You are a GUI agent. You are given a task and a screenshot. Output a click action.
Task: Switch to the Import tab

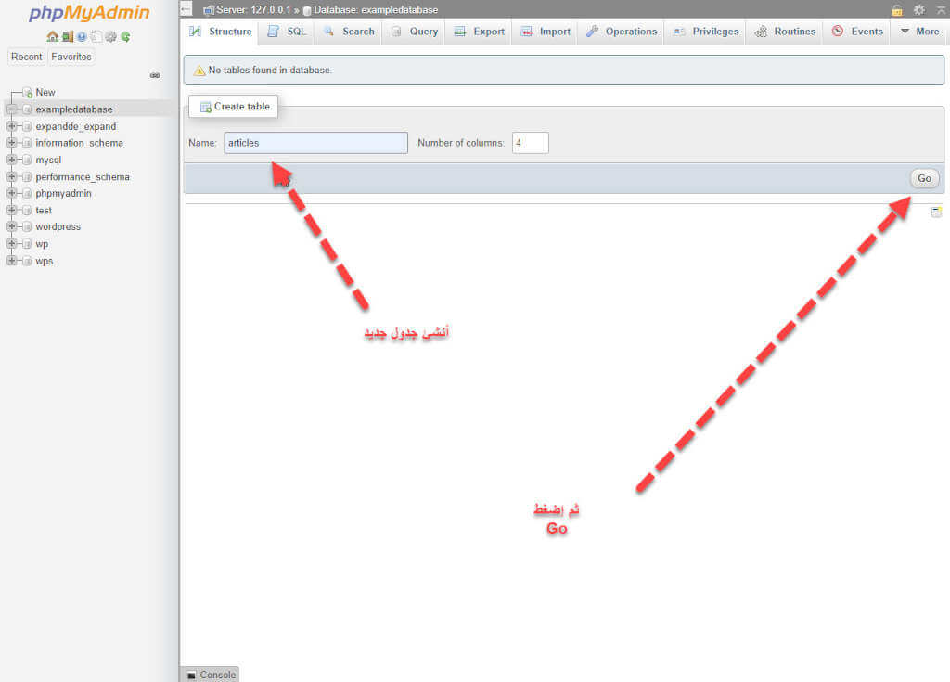point(546,32)
